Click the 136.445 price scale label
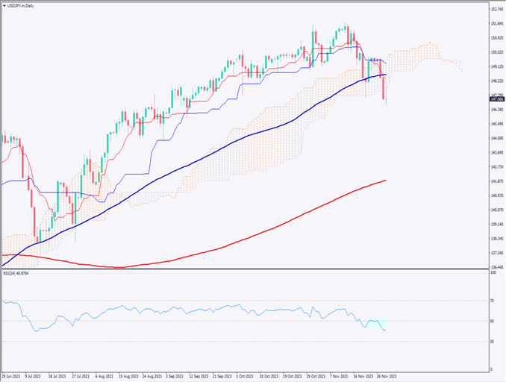The image size is (506, 382). point(495,266)
